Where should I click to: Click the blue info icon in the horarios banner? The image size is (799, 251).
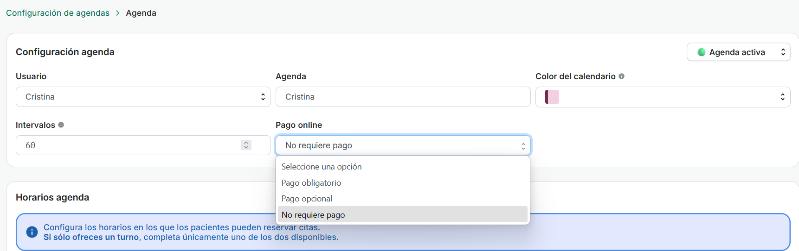32,232
